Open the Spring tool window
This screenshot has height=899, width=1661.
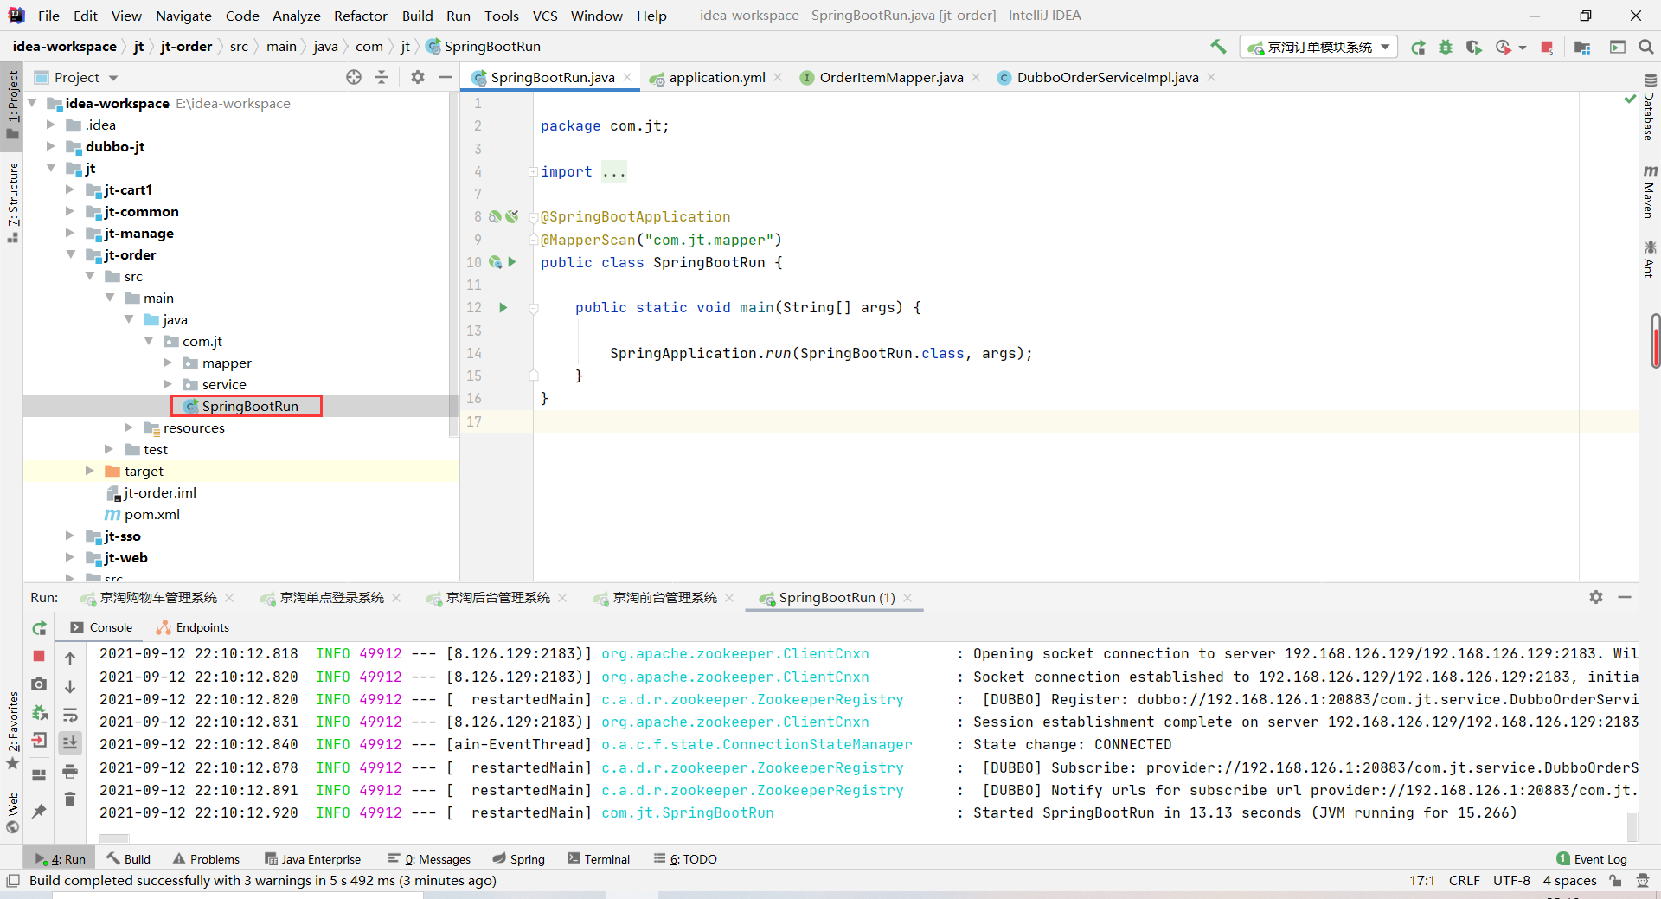[518, 859]
